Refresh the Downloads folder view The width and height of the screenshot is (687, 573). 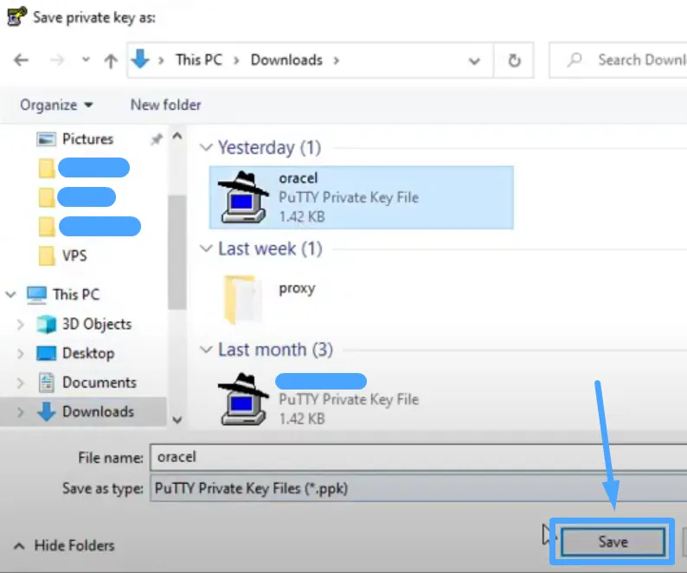click(514, 60)
